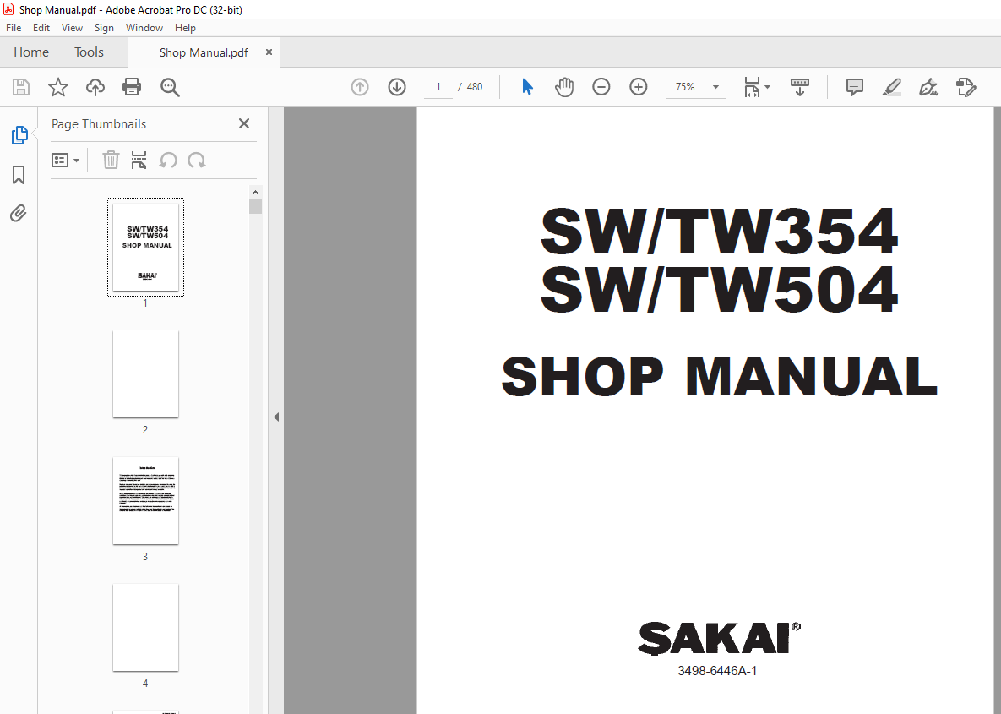Select page 2 thumbnail

pos(145,373)
